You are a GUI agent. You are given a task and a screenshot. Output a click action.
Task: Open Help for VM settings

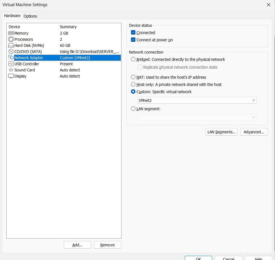(x=259, y=258)
